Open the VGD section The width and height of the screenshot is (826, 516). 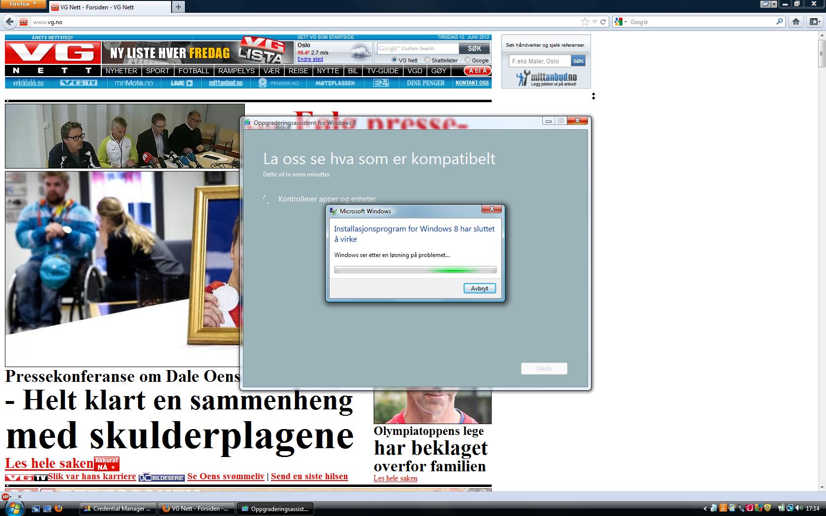pyautogui.click(x=415, y=71)
